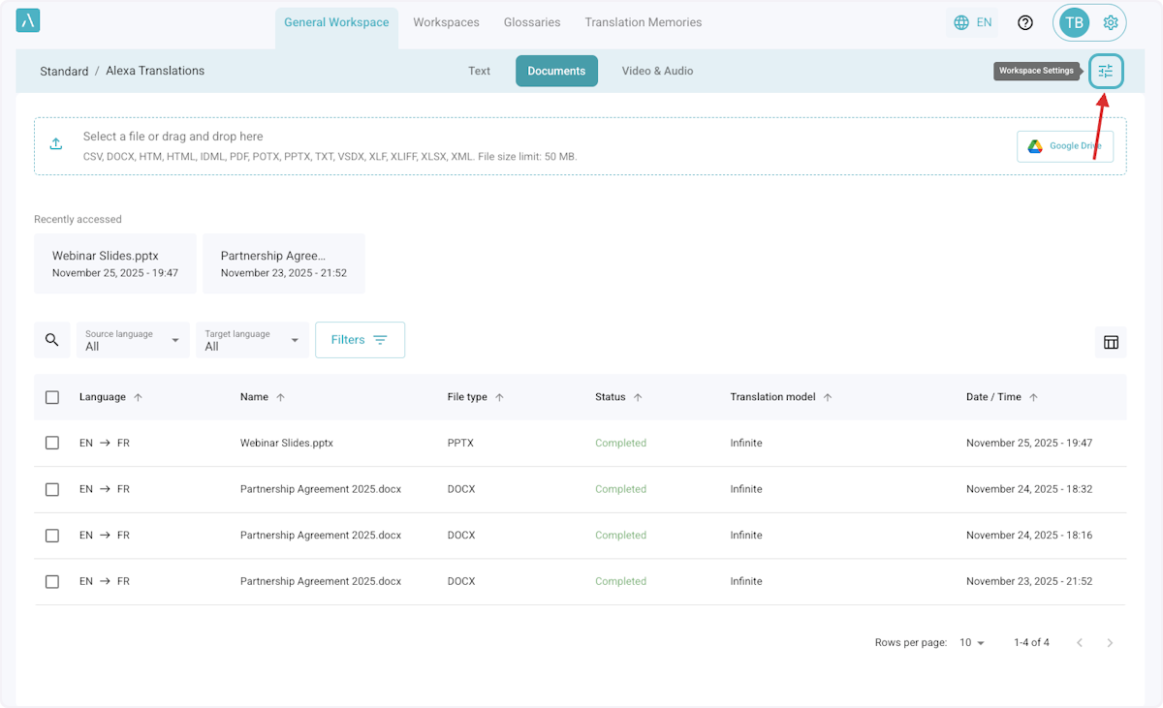
Task: Click the Filters button
Action: click(360, 340)
